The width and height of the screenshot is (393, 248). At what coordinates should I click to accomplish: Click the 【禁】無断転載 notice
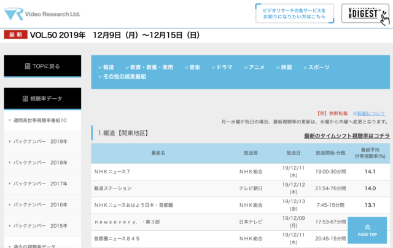[x=333, y=114]
